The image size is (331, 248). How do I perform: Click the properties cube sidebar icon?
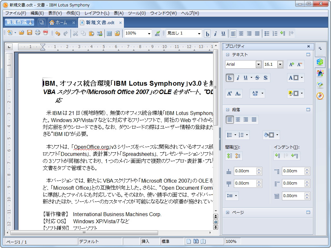point(320,62)
